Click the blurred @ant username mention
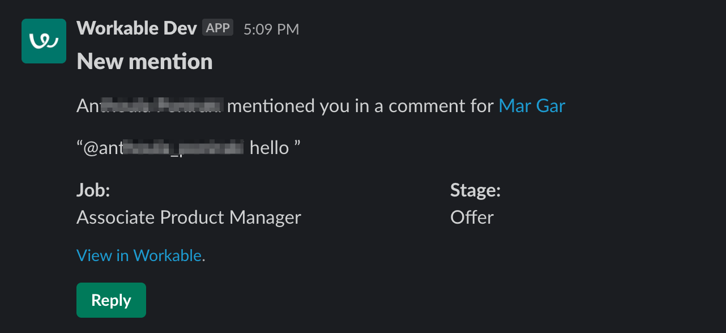Image resolution: width=726 pixels, height=333 pixels. coord(164,148)
